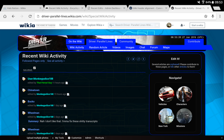Share on Reddit icon
The width and height of the screenshot is (224, 140).
pos(139,59)
